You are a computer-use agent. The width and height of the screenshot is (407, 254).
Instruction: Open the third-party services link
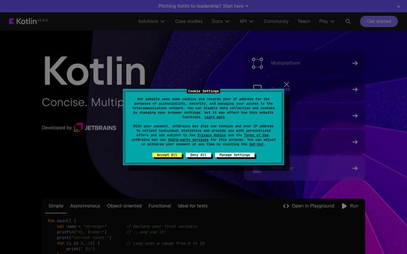tap(188, 140)
